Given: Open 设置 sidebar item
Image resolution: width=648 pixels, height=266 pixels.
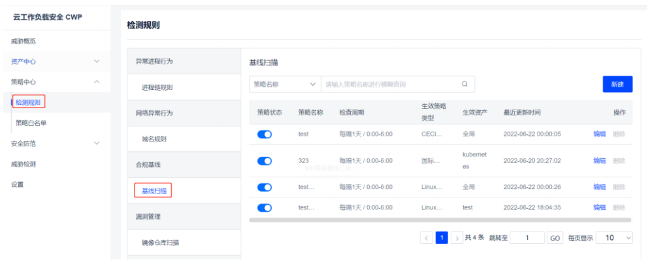Looking at the screenshot, I should 18,185.
